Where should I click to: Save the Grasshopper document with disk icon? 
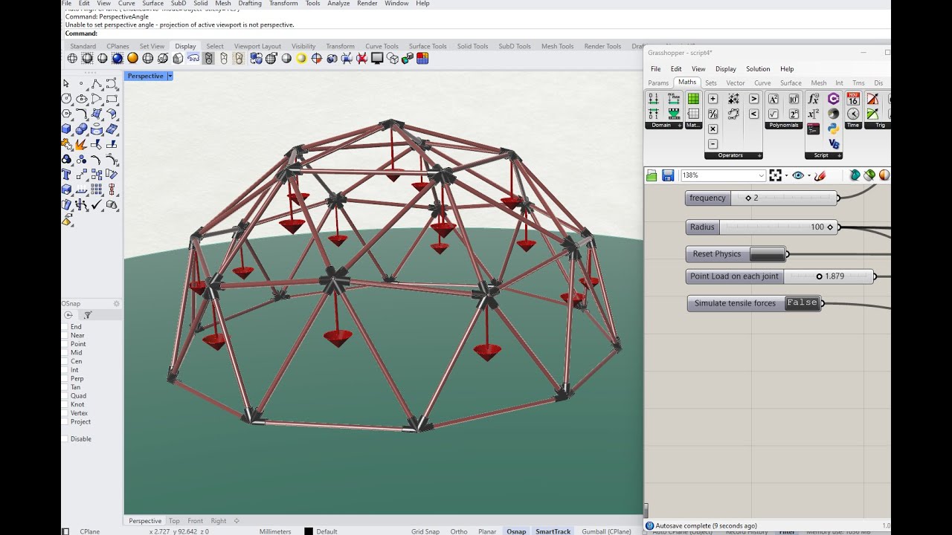tap(668, 175)
